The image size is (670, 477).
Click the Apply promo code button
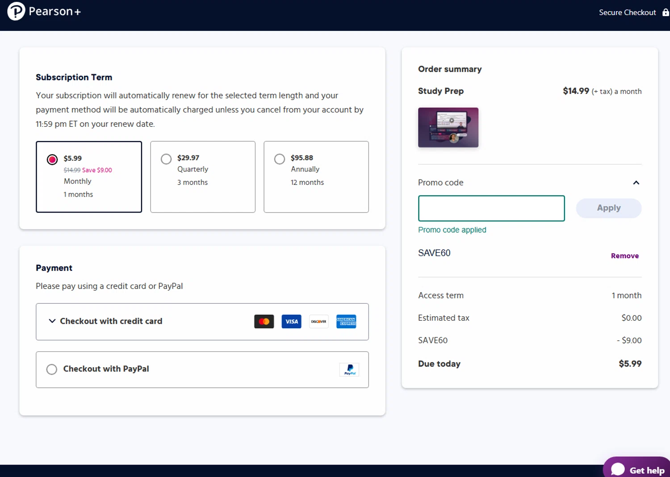(x=609, y=208)
